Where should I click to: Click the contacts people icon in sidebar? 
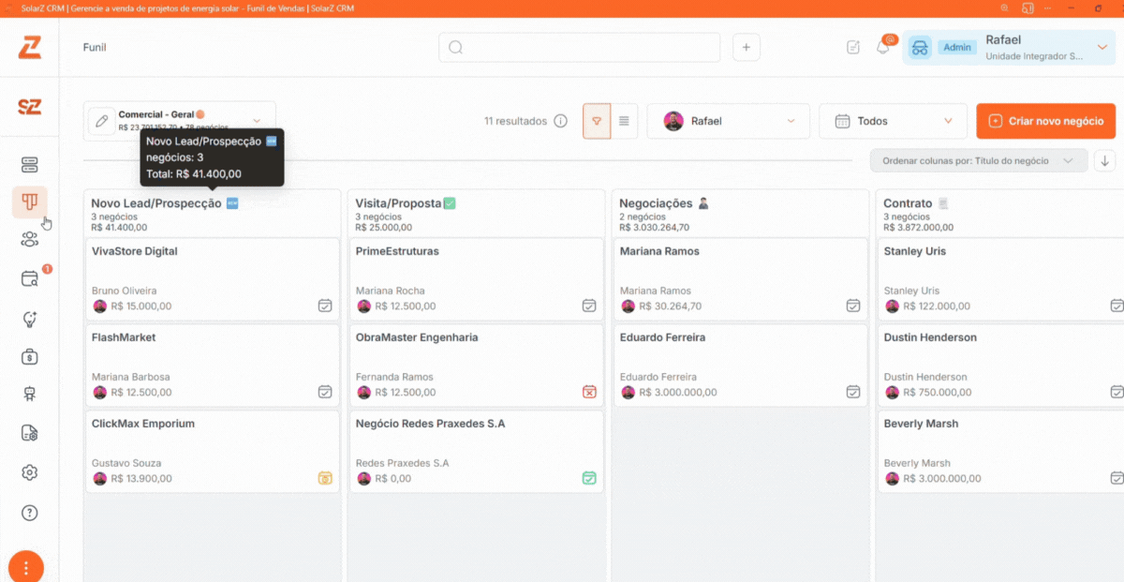(30, 239)
